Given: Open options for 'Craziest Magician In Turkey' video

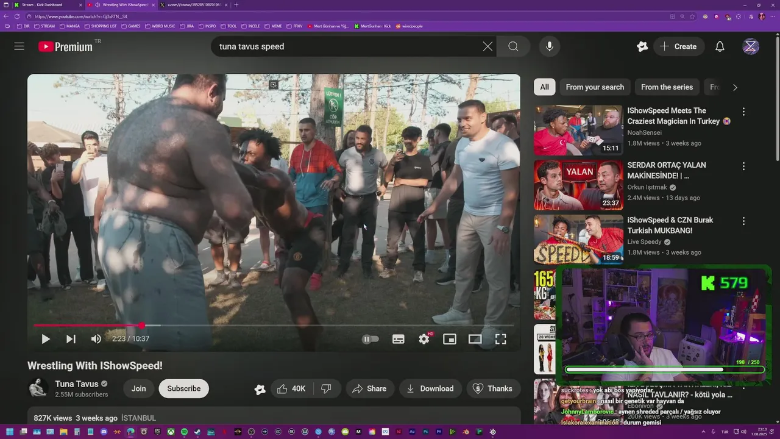Looking at the screenshot, I should pos(743,112).
